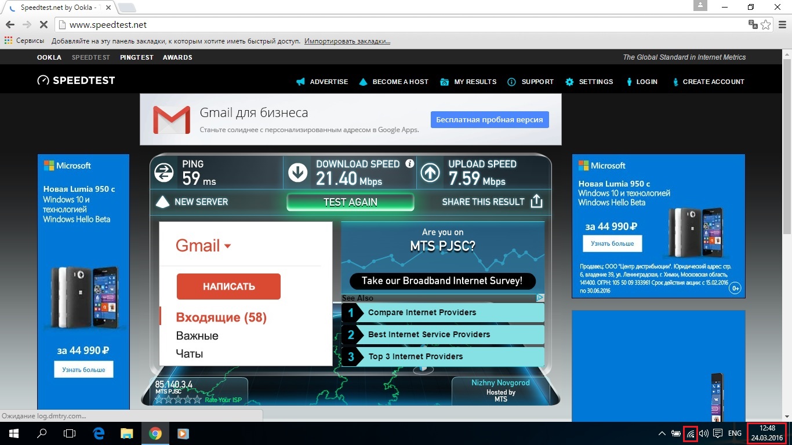792x445 pixels.
Task: Click the camera icon beside My Results
Action: coord(445,82)
